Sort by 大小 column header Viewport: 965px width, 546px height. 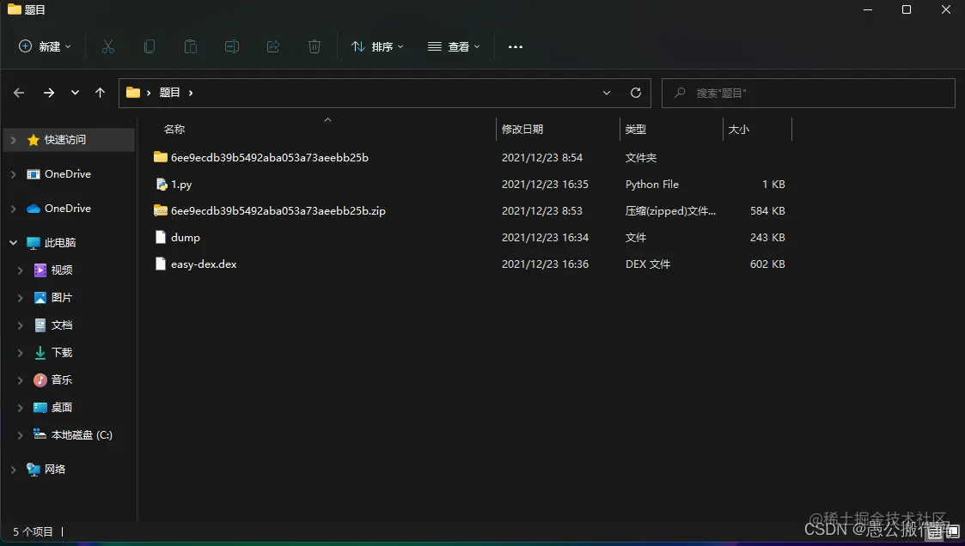(x=738, y=129)
